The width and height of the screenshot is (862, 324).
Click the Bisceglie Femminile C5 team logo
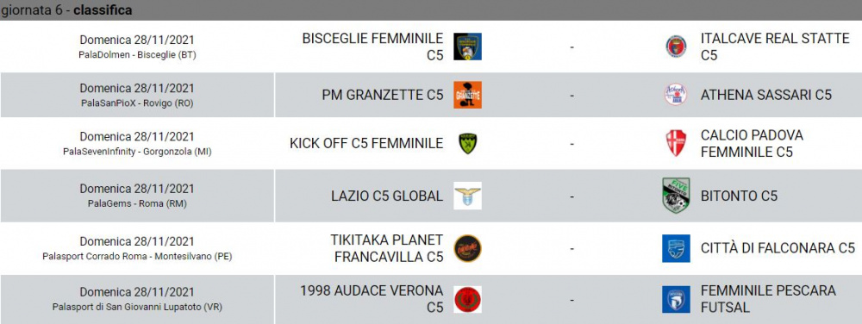pos(467,47)
